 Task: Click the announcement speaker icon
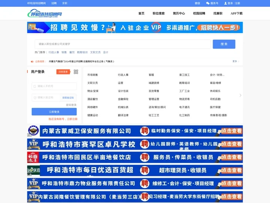coord(32,61)
